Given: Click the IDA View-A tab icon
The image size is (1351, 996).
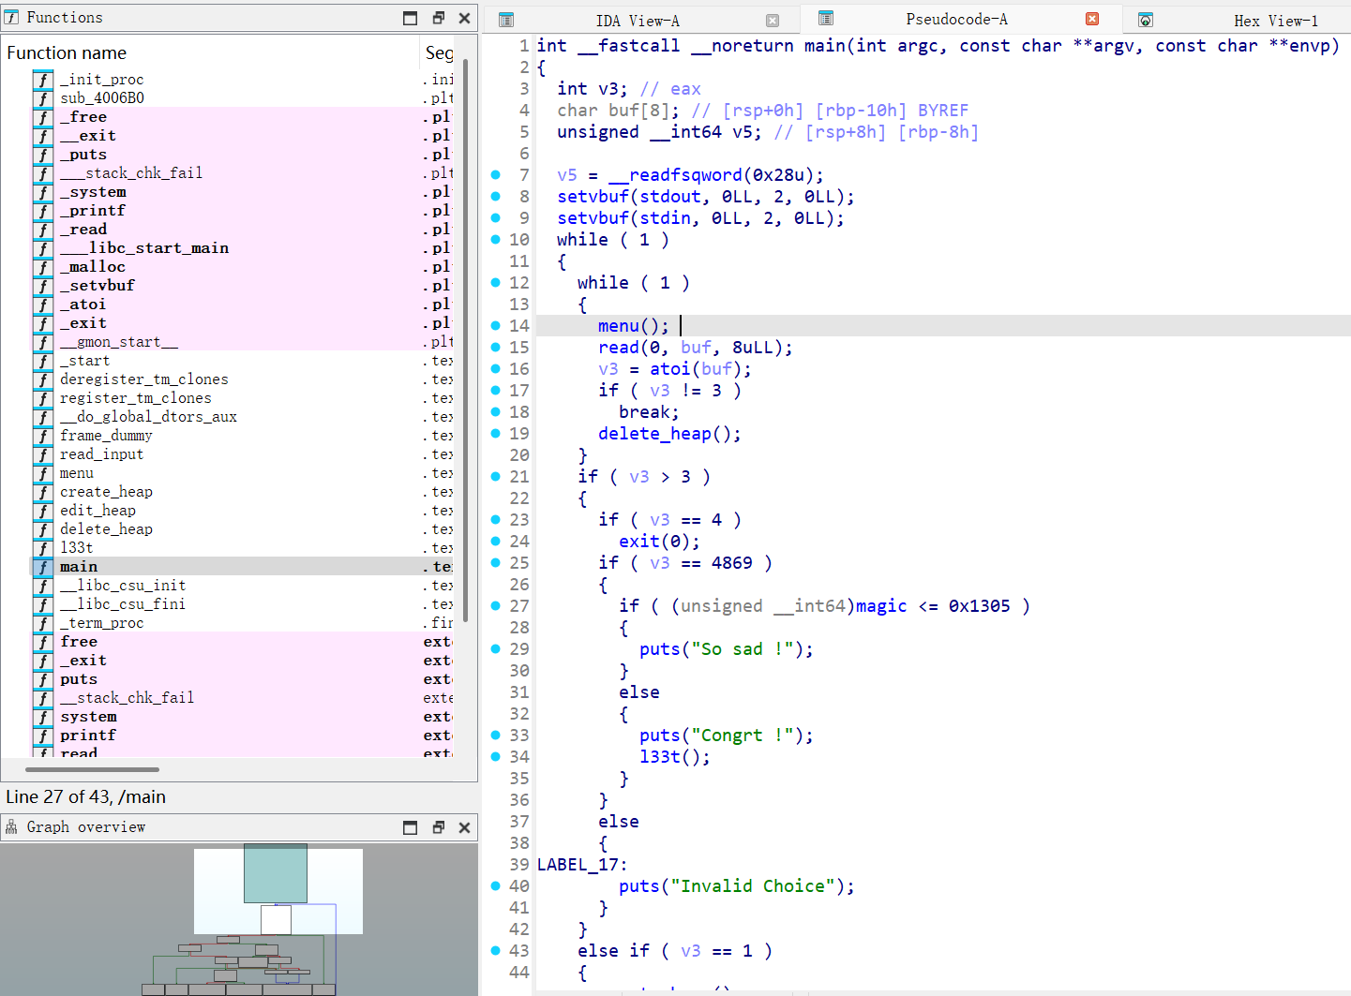Looking at the screenshot, I should click(x=506, y=20).
